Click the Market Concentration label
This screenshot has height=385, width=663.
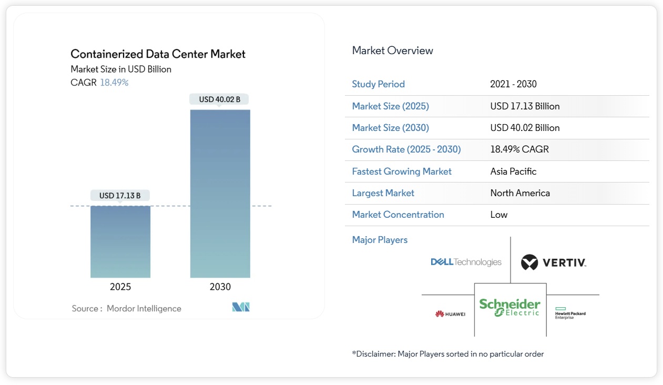click(397, 215)
